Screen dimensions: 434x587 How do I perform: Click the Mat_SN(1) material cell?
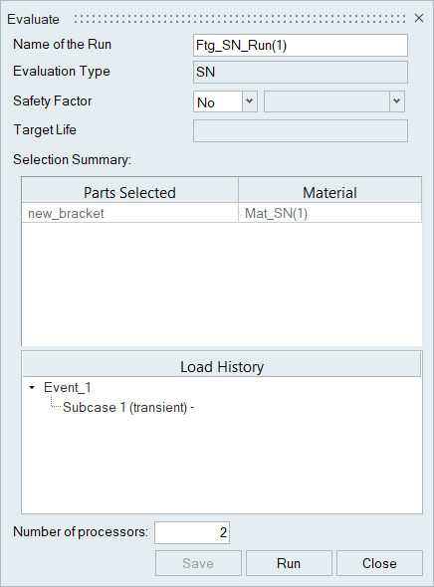[x=329, y=213]
